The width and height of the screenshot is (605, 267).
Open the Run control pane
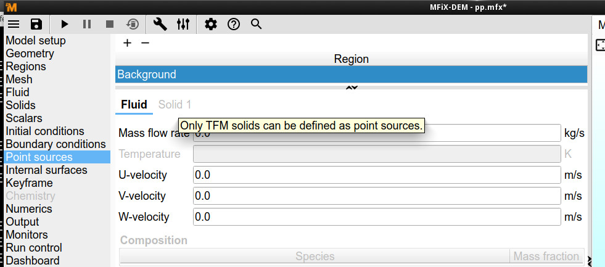click(34, 248)
